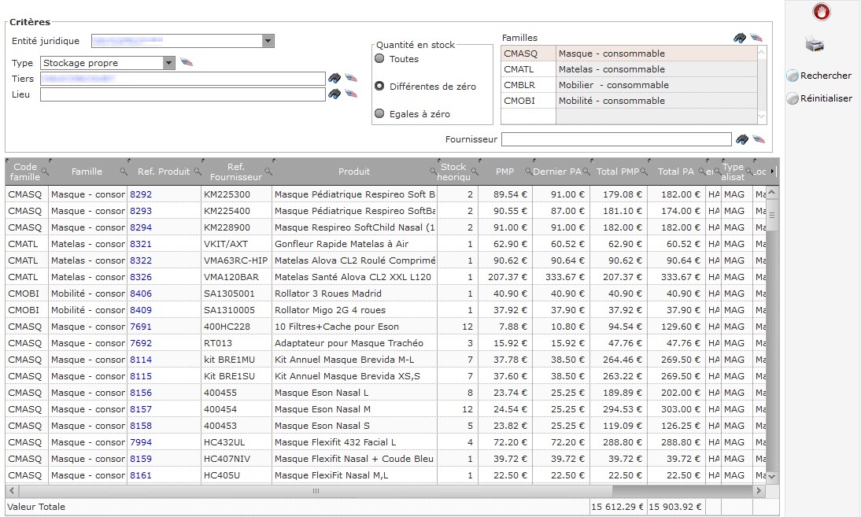Clear Familles list with the eraser icon
The width and height of the screenshot is (861, 517).
pos(756,38)
